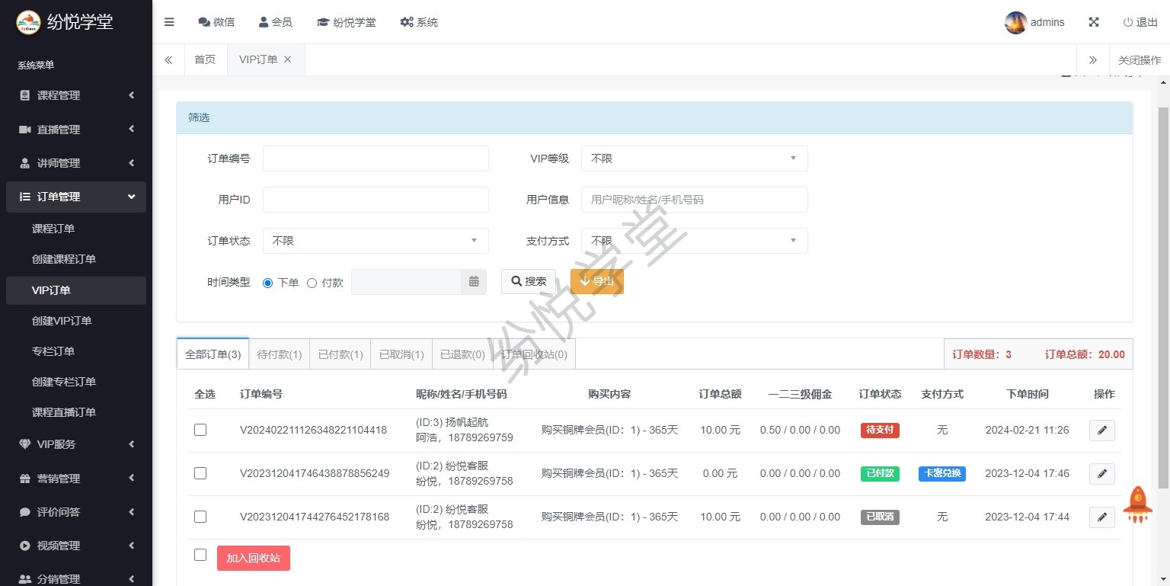Open the calendar date picker icon
The height and width of the screenshot is (586, 1170).
(474, 282)
